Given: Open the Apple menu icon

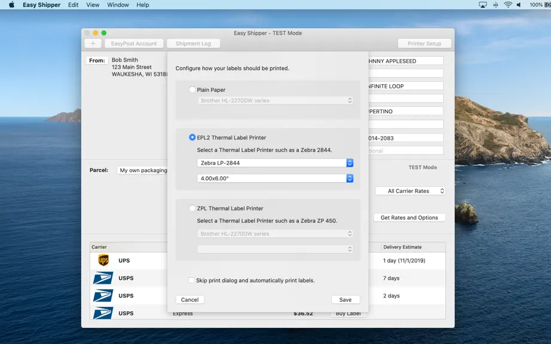Looking at the screenshot, I should click(x=11, y=5).
